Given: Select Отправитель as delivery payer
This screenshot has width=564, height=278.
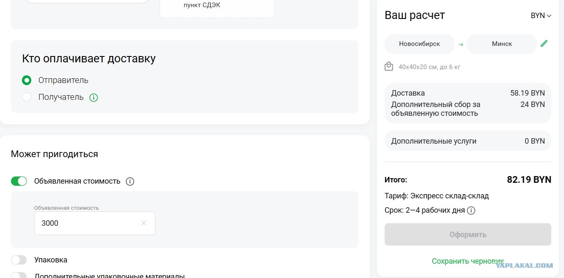Looking at the screenshot, I should click(27, 80).
